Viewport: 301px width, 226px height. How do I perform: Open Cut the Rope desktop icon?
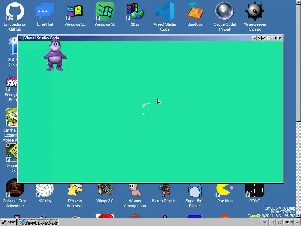coord(10,125)
